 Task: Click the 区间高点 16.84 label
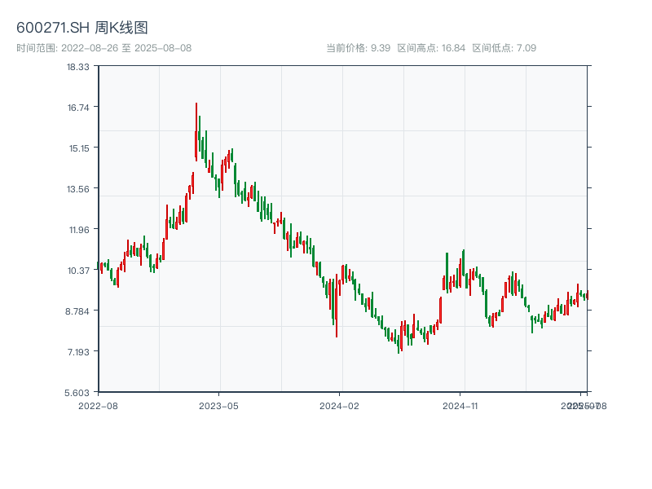(x=431, y=48)
